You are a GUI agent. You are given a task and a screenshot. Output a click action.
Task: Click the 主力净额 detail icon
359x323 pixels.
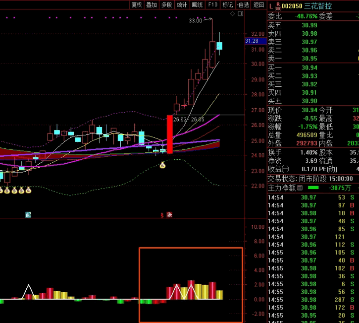(x=300, y=188)
